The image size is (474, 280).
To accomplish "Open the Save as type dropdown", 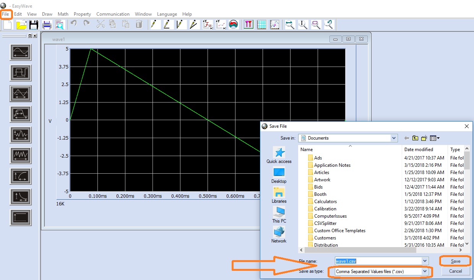I will (x=424, y=271).
